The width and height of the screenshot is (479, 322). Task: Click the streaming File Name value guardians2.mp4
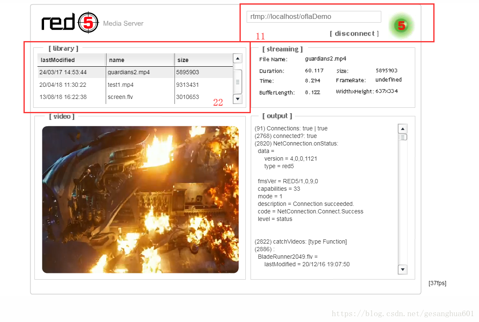pos(325,59)
